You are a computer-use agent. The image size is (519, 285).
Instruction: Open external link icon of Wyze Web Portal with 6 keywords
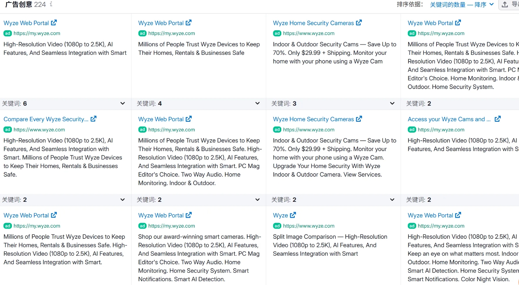[54, 23]
